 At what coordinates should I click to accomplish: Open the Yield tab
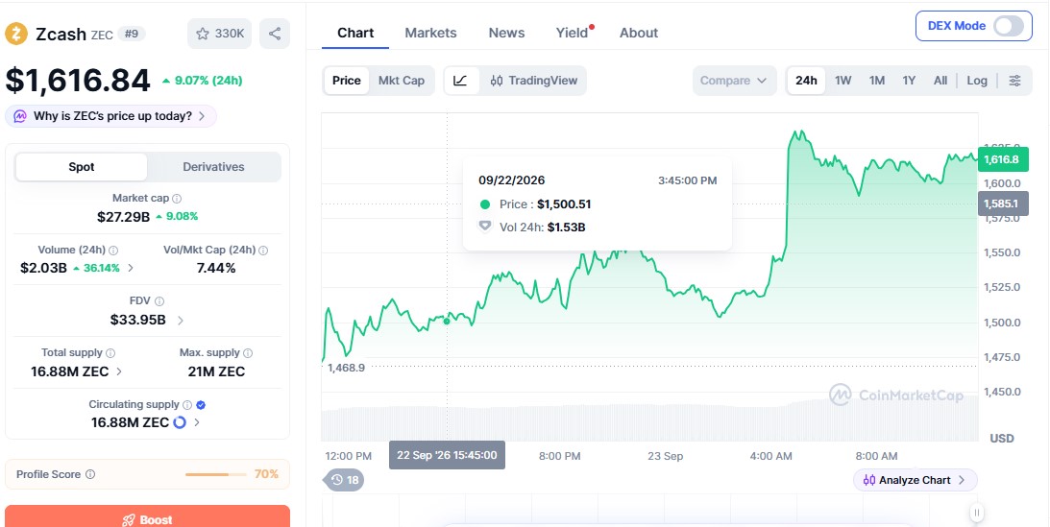point(573,33)
